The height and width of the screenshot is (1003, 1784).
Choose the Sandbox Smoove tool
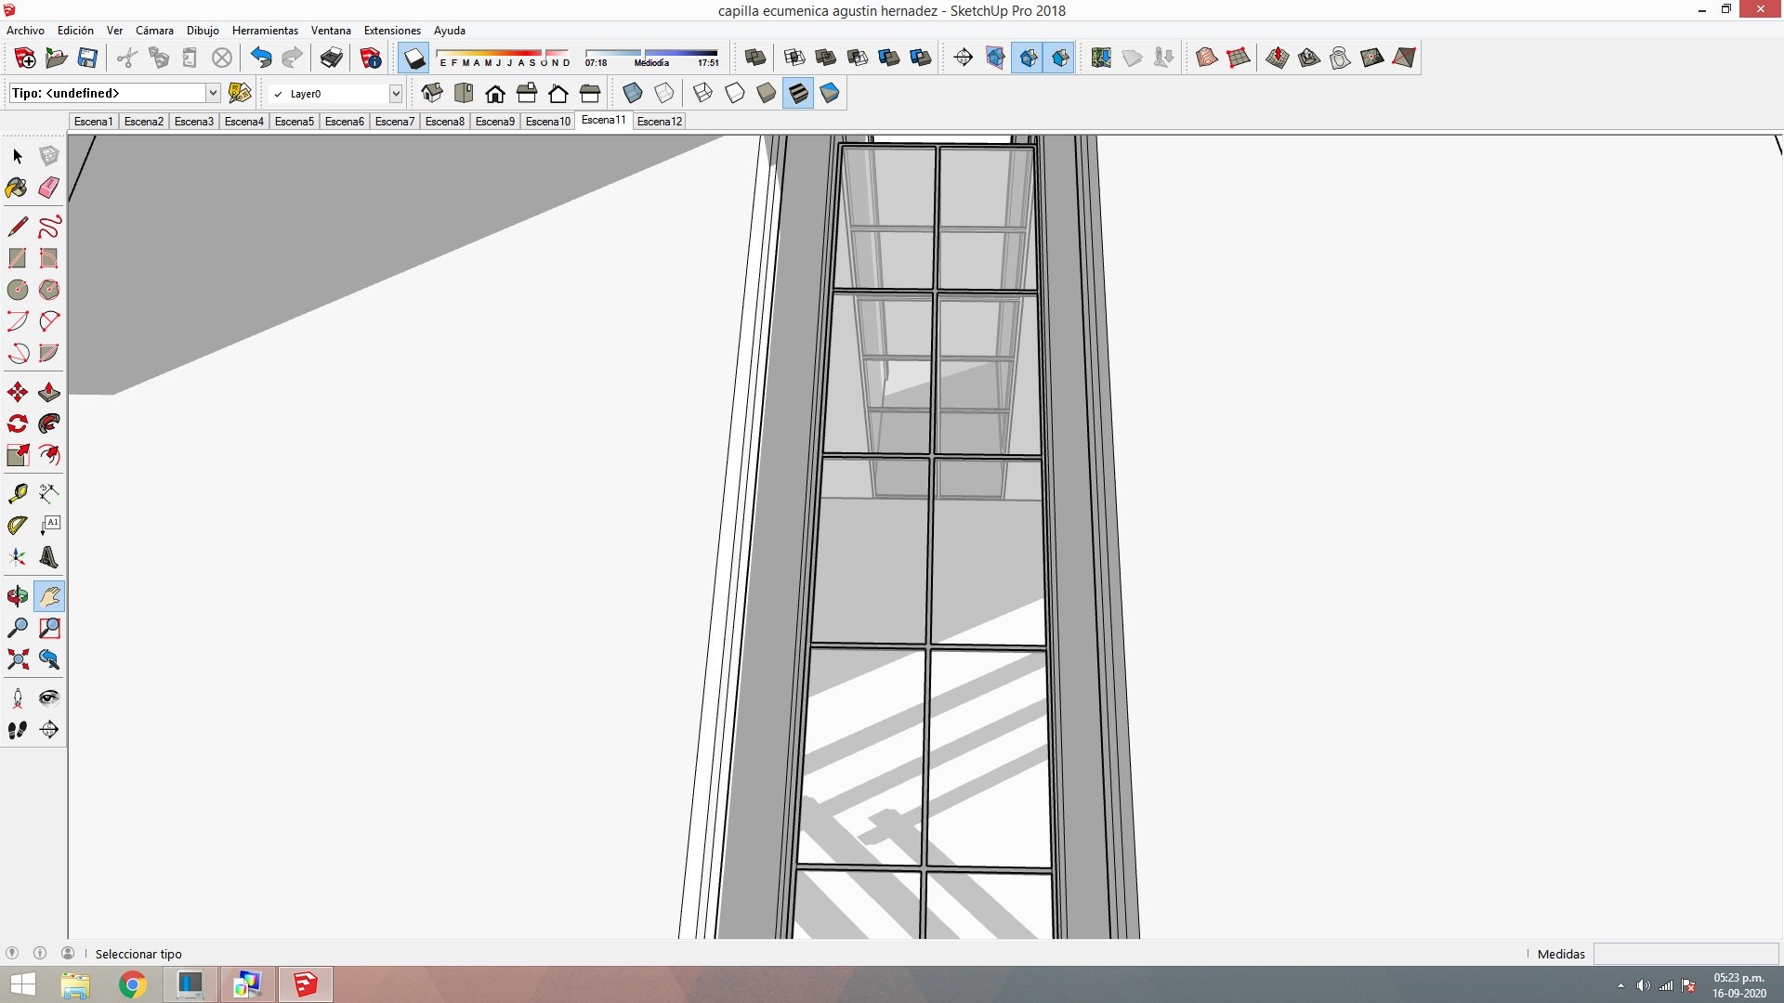click(1277, 58)
